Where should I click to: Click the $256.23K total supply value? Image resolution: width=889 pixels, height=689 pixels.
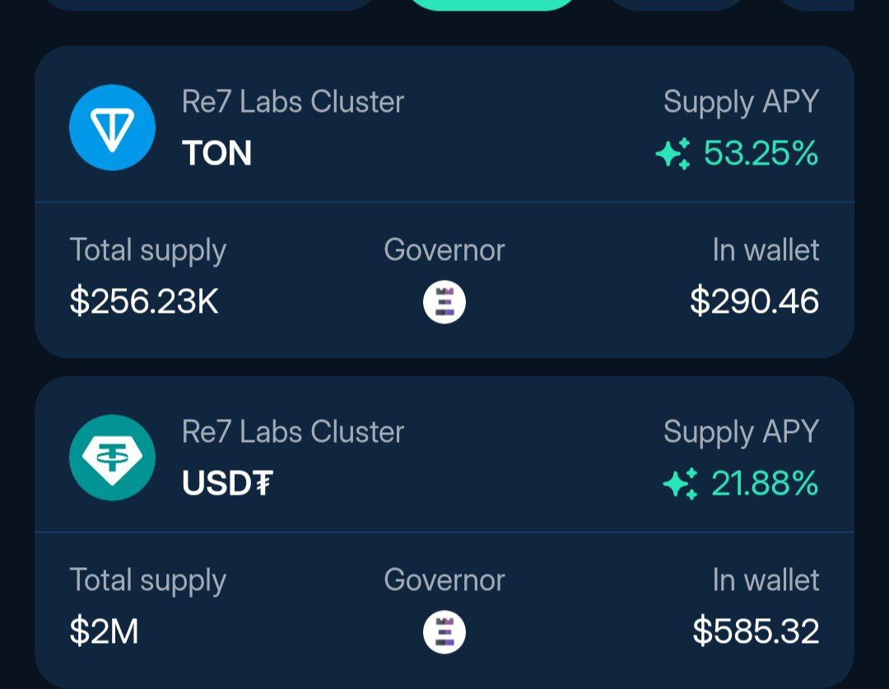[x=144, y=301]
